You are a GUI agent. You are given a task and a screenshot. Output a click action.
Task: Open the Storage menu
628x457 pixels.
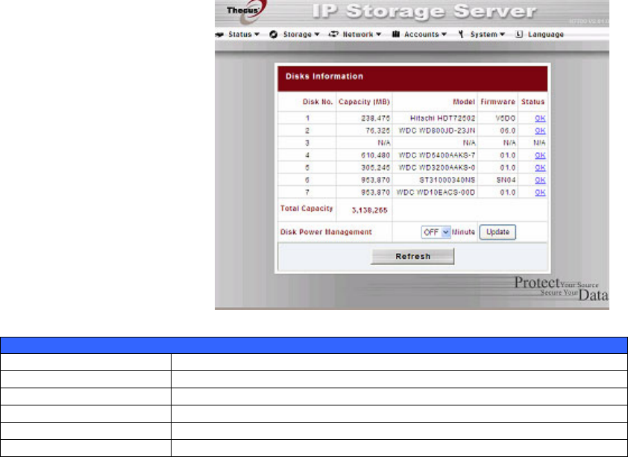click(301, 34)
